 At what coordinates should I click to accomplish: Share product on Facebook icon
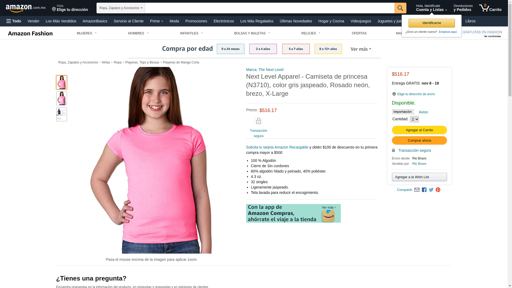point(424,190)
